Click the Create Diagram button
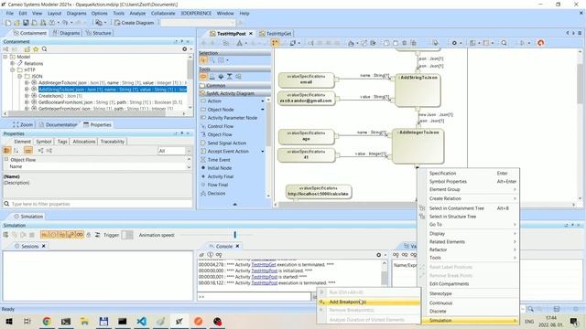 [x=134, y=23]
